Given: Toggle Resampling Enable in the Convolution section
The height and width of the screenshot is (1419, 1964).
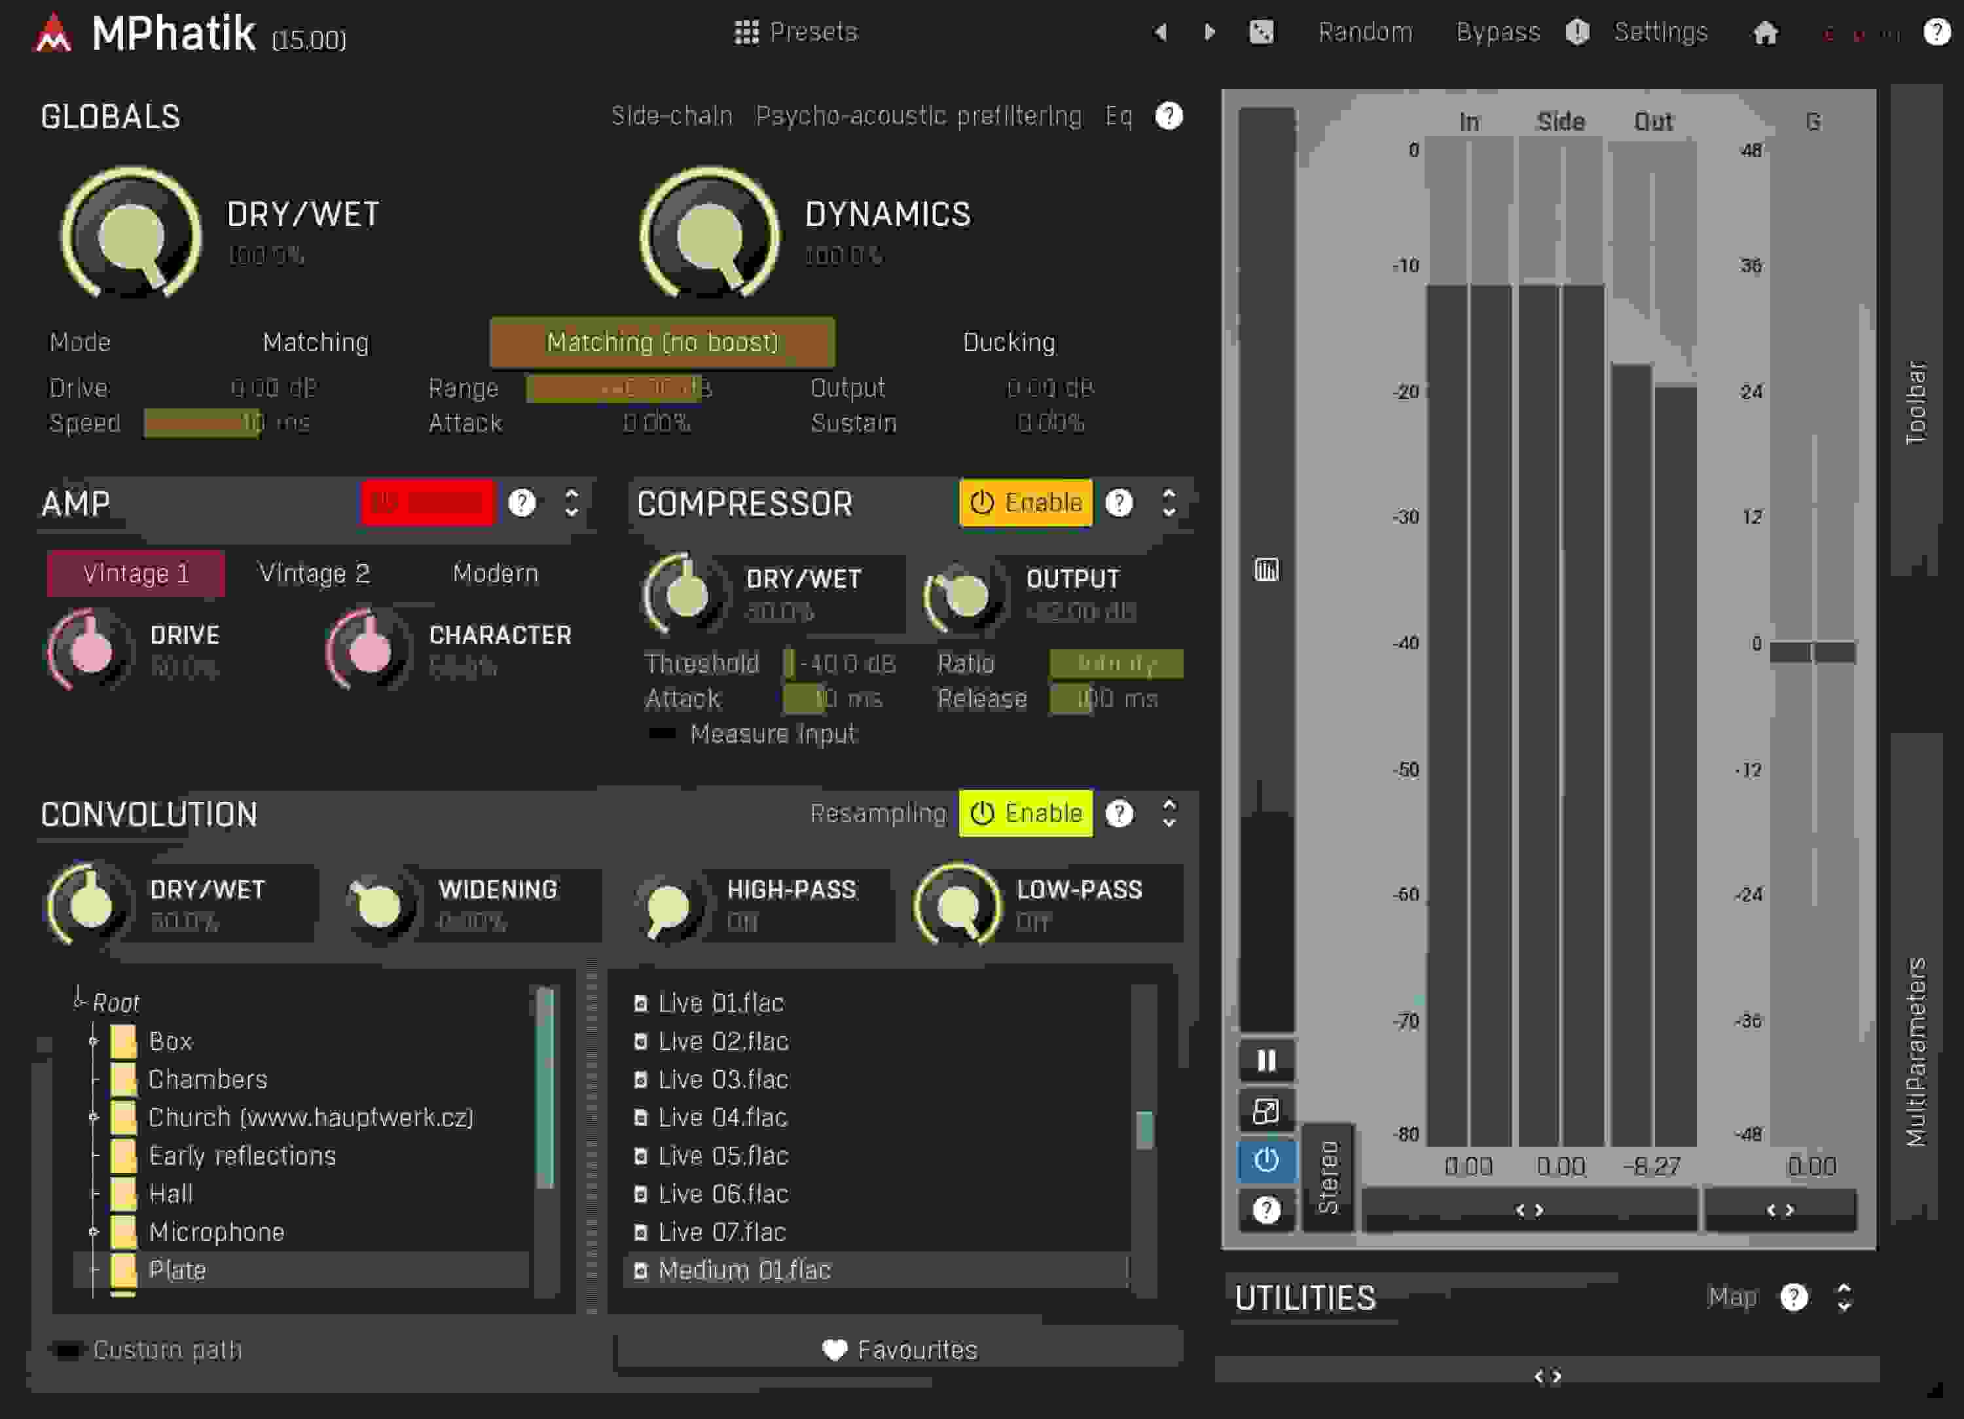Looking at the screenshot, I should [1025, 812].
